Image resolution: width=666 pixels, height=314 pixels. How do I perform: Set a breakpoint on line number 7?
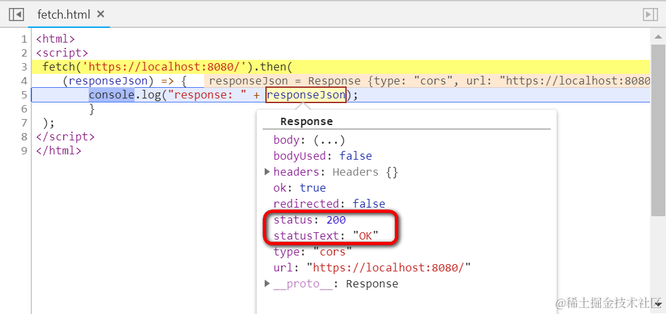pyautogui.click(x=24, y=123)
